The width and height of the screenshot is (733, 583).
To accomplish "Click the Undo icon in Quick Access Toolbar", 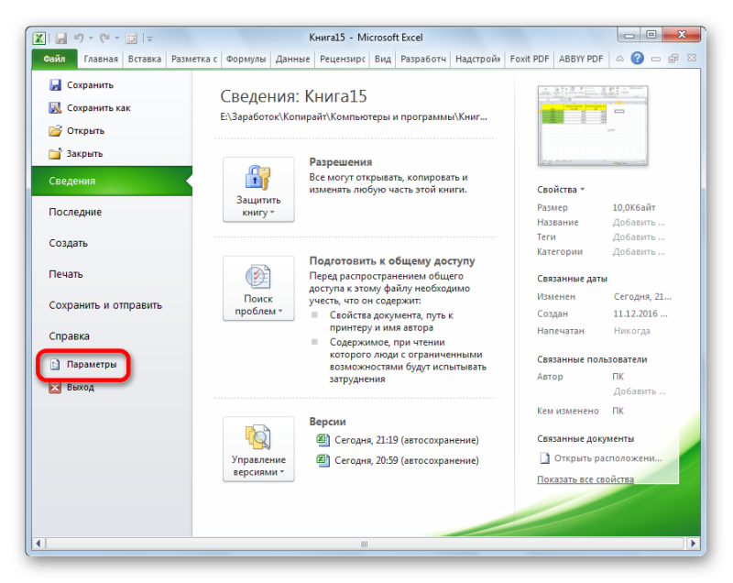I will pyautogui.click(x=79, y=38).
